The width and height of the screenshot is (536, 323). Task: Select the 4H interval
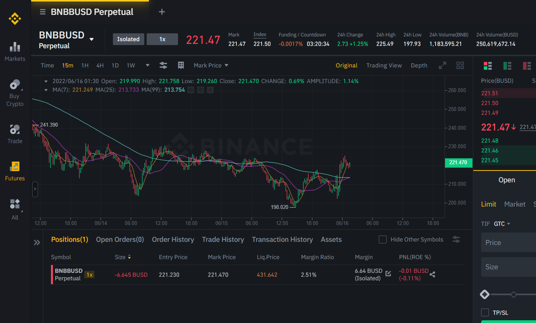tap(100, 65)
